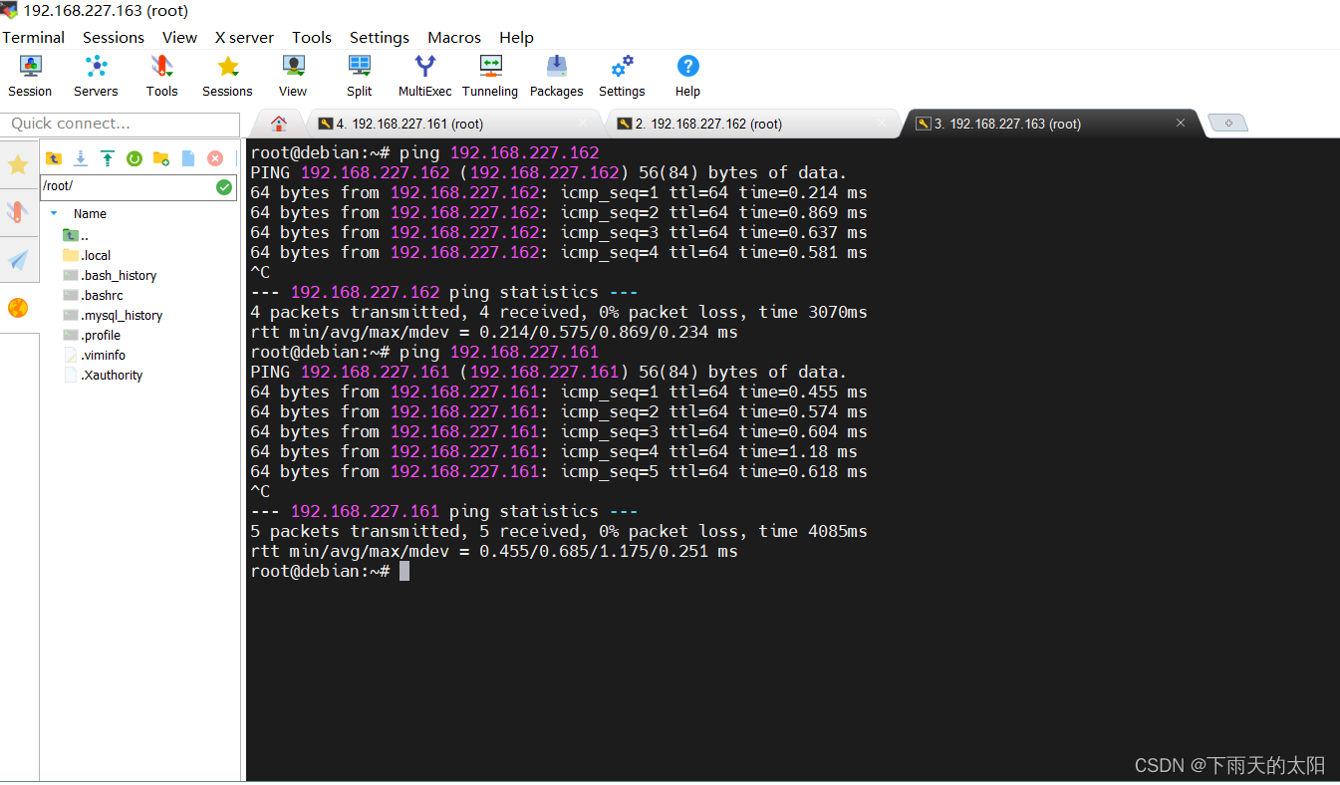Click the new tab button after last tab
The image size is (1340, 785).
1227,123
